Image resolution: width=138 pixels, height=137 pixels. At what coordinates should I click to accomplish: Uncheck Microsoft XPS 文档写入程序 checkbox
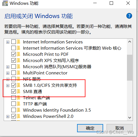[14, 60]
